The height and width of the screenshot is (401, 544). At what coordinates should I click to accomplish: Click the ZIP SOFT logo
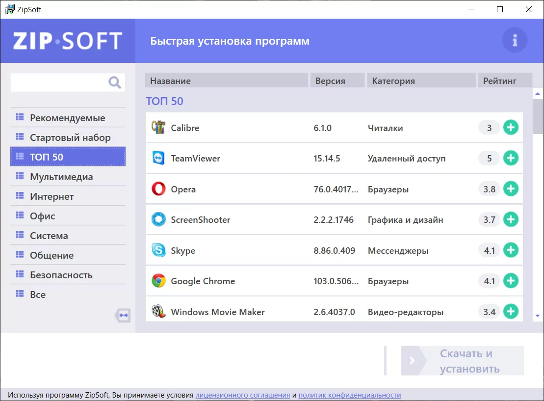coord(68,41)
